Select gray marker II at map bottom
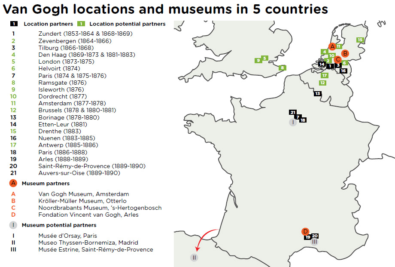Viewport: 395px width, 267px height. tap(194, 258)
